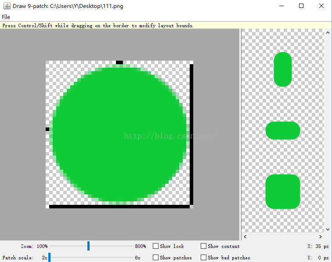Screen dimensions: 332x262
Task: Click the both-directions stretched preview image
Action: pos(283,192)
